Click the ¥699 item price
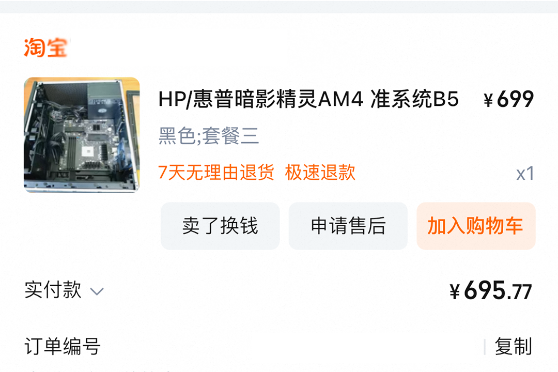This screenshot has width=558, height=372. (508, 99)
